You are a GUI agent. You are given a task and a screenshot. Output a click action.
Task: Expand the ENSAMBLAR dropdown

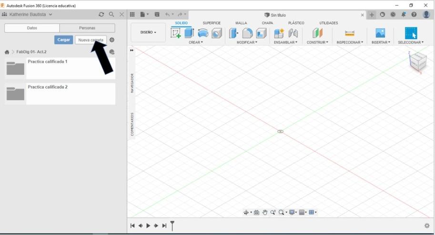(x=285, y=42)
